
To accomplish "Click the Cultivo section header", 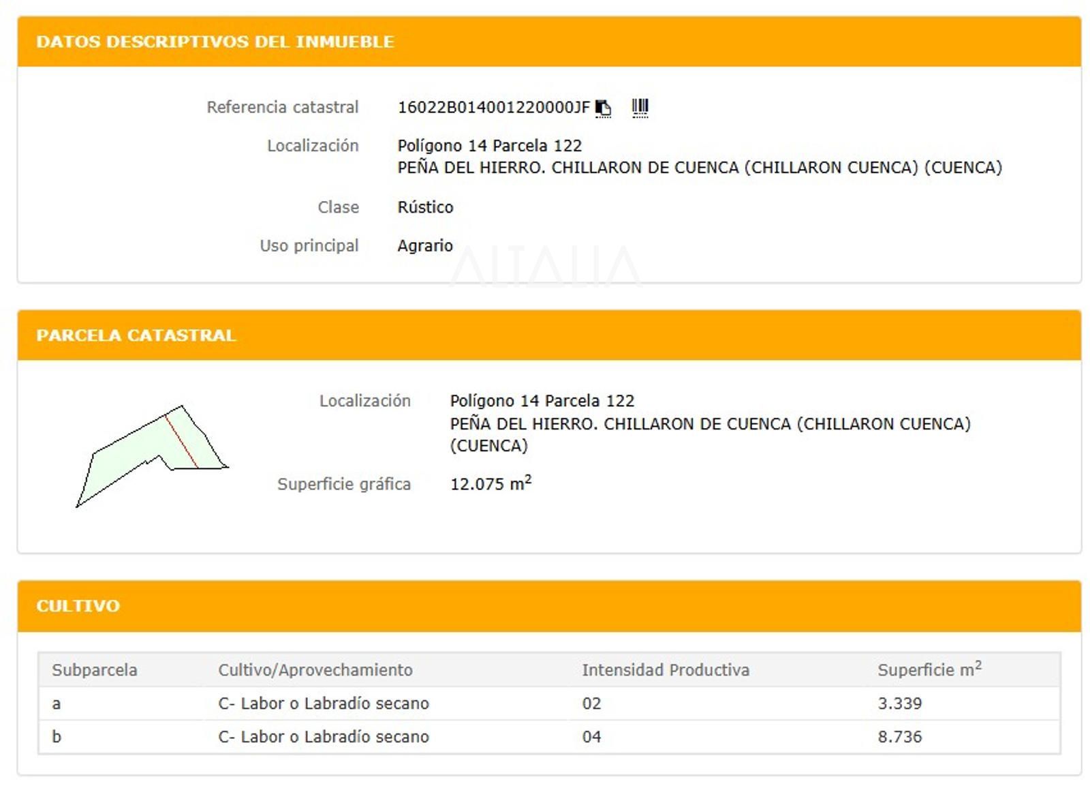I will pos(78,606).
